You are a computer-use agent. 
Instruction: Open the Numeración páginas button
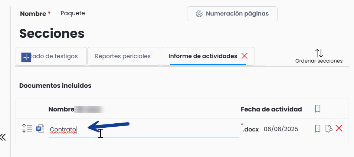point(232,14)
